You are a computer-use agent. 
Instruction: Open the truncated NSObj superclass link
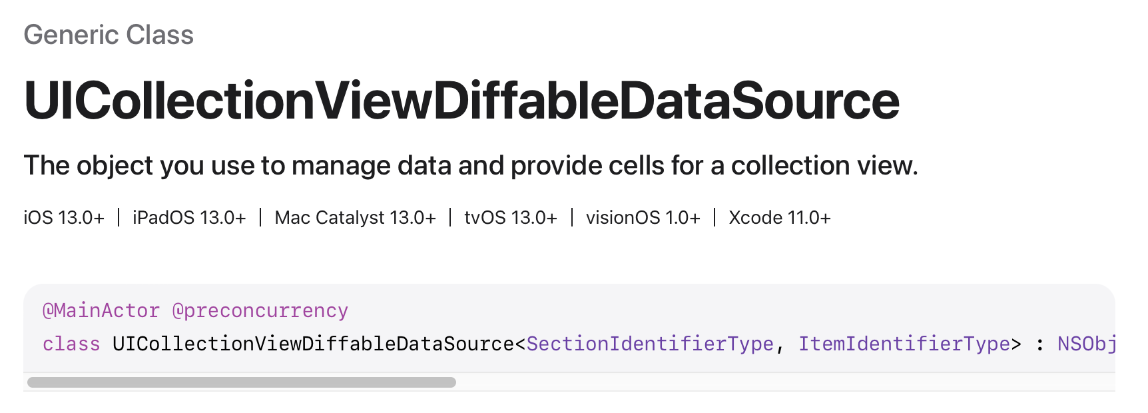click(1086, 344)
